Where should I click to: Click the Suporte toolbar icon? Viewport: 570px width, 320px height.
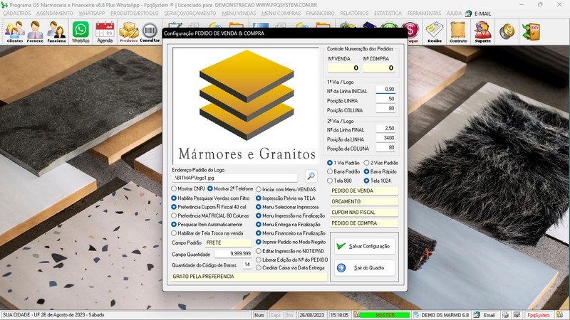coord(482,32)
